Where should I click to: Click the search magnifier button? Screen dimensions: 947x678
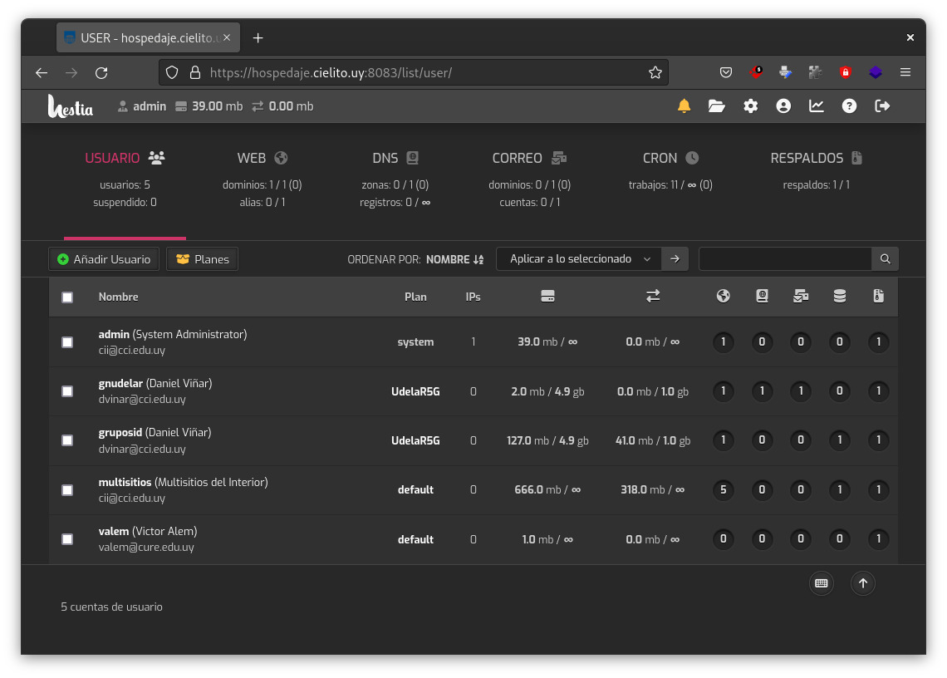point(886,259)
